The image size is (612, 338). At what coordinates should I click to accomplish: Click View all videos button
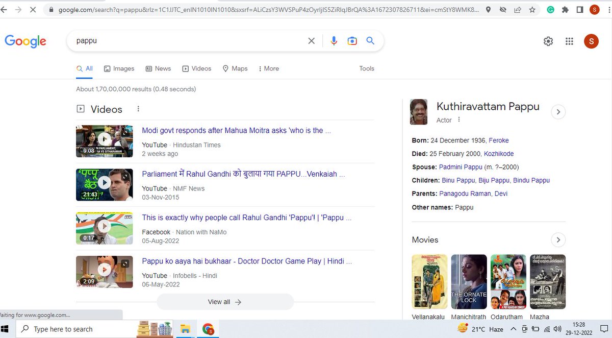[225, 302]
